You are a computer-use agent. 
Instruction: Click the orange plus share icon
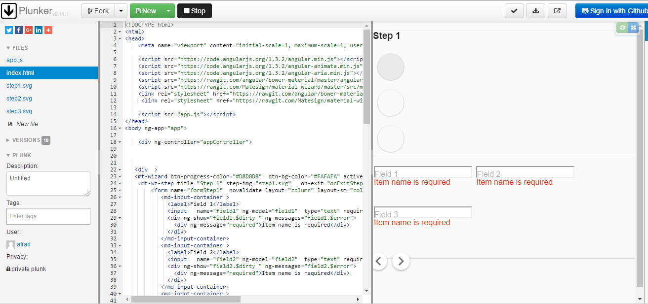[x=48, y=30]
